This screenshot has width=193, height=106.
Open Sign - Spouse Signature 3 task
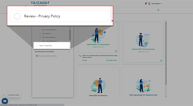49,41
